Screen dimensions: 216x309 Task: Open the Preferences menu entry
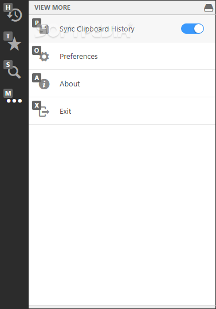click(122, 56)
